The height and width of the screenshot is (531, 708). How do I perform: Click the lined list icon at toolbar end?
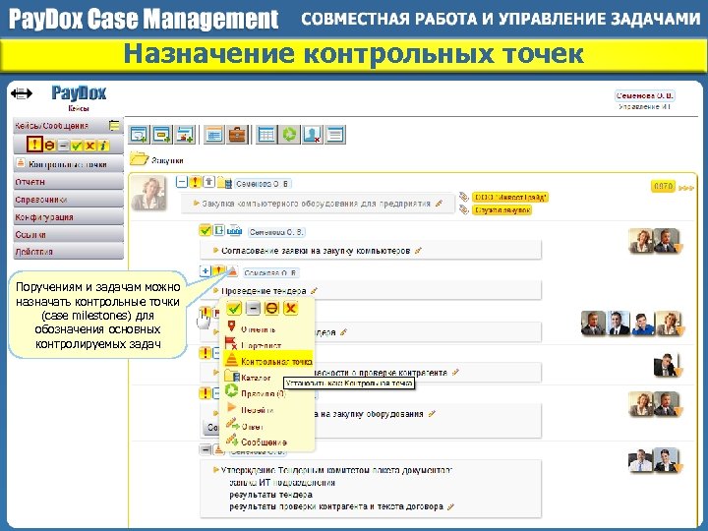[335, 135]
